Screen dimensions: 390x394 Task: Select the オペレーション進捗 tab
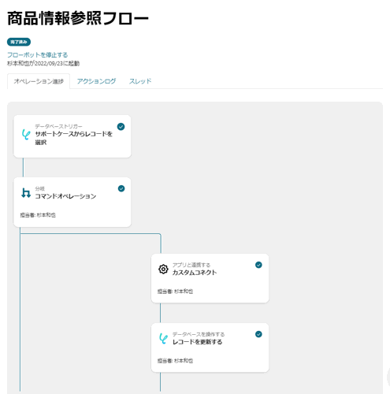pyautogui.click(x=39, y=81)
